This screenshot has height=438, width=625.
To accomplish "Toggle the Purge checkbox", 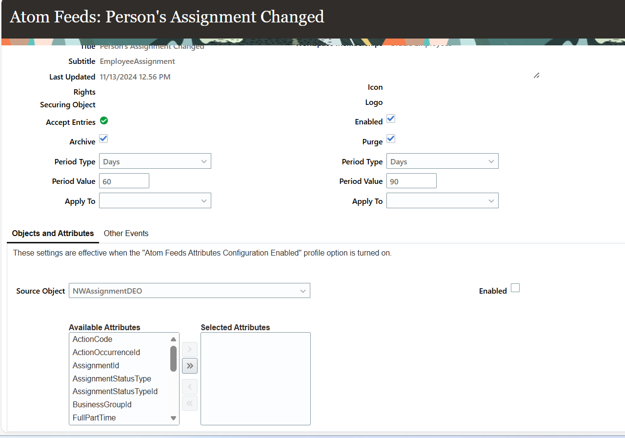I will 391,139.
